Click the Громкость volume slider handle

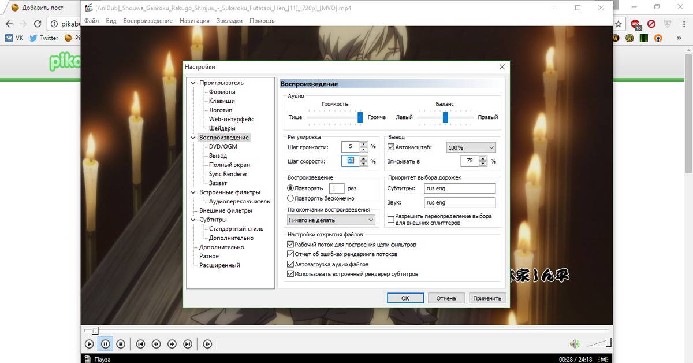point(360,117)
